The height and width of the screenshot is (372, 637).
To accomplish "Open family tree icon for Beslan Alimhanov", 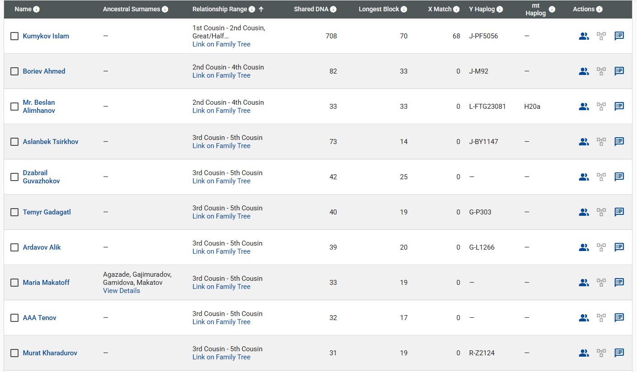I will 601,107.
